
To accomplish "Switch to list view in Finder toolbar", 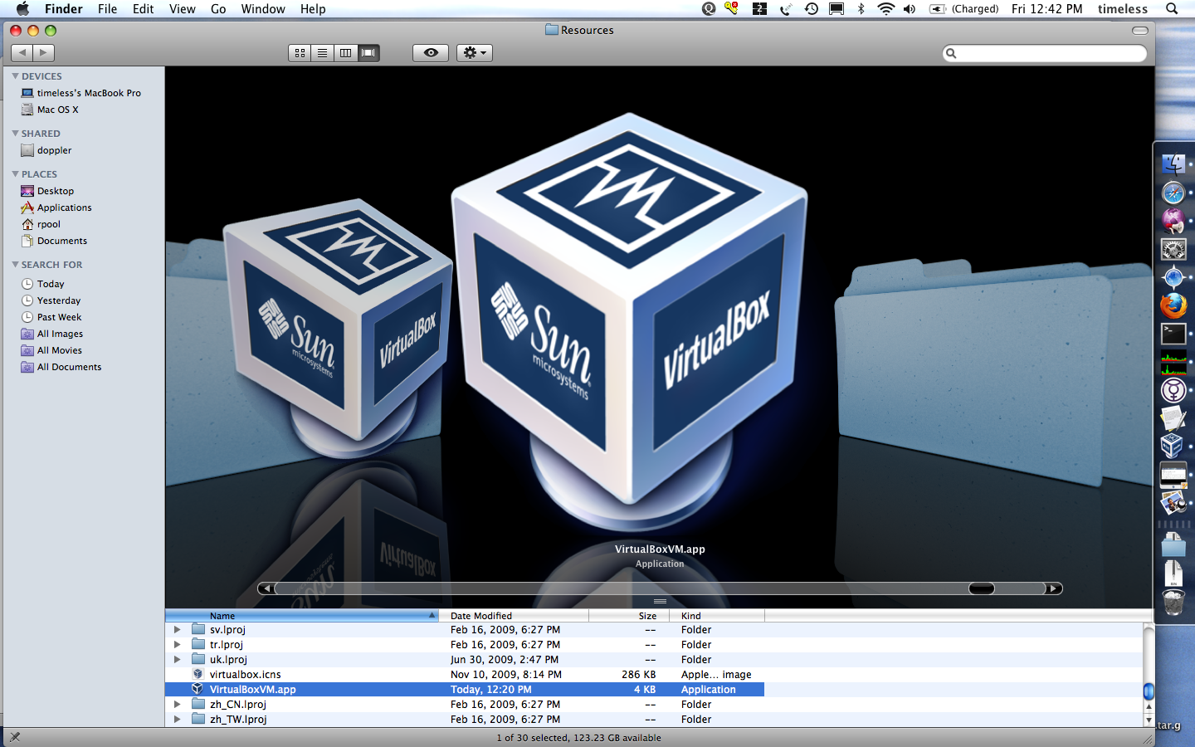I will 323,53.
